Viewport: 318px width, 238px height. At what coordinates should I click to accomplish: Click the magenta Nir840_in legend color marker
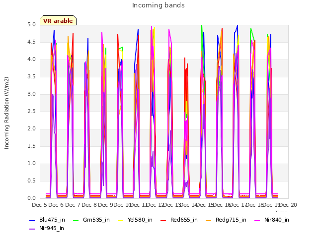(257, 220)
